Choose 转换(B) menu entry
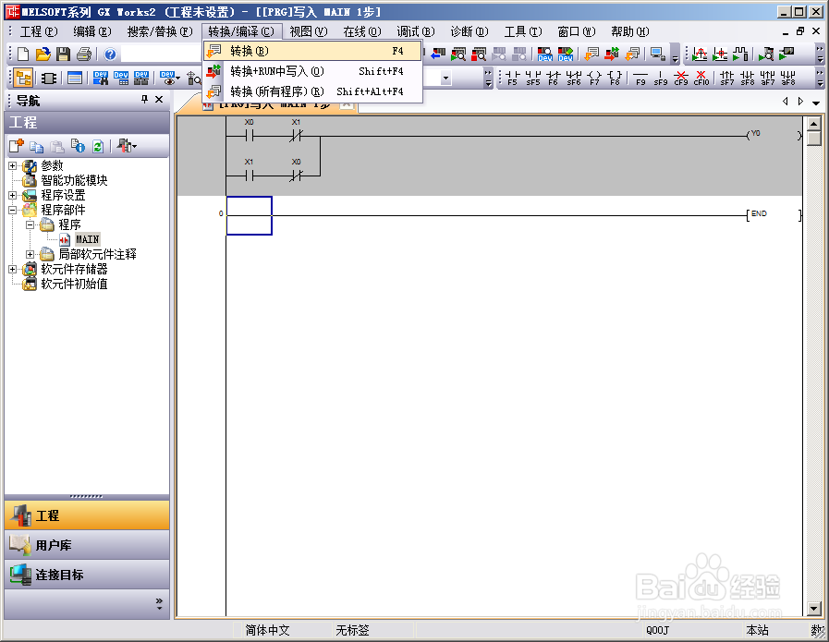829x642 pixels. (312, 51)
